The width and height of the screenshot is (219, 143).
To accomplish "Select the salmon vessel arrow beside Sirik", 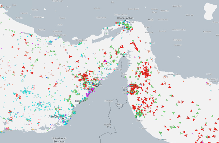I will tap(149, 51).
